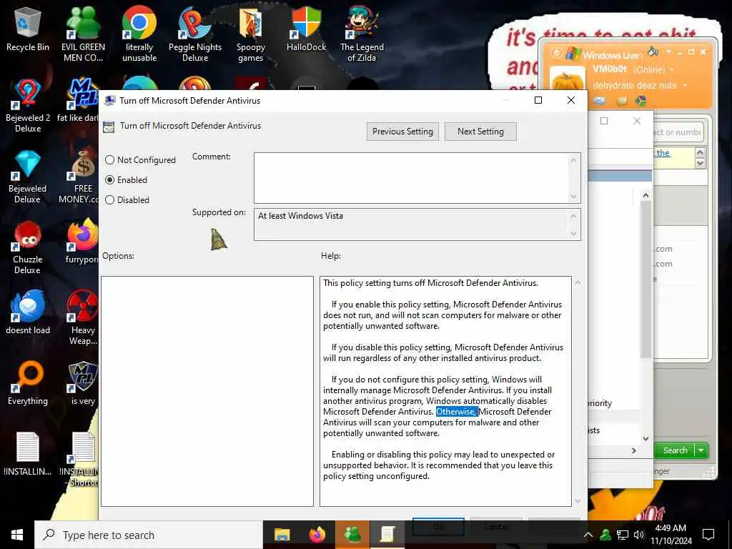Open the network tray icon
Viewport: 732px width, 549px height.
click(623, 535)
